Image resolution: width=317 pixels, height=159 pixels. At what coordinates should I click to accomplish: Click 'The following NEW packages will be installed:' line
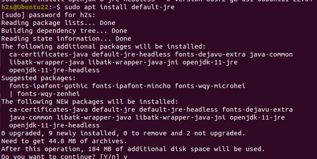coord(90,102)
